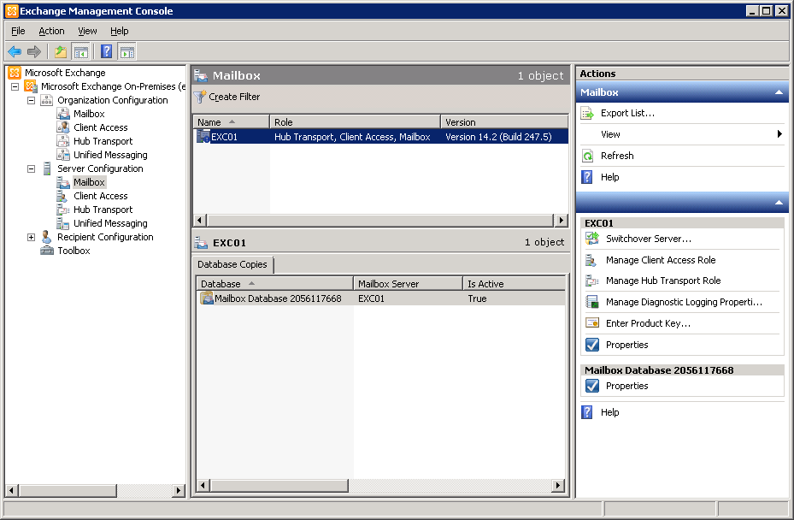
Task: Toggle the Show/Hide Action Pane toolbar icon
Action: click(127, 51)
